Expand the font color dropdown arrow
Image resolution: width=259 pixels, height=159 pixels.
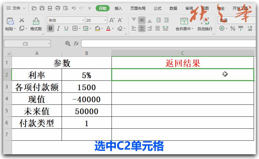point(113,28)
